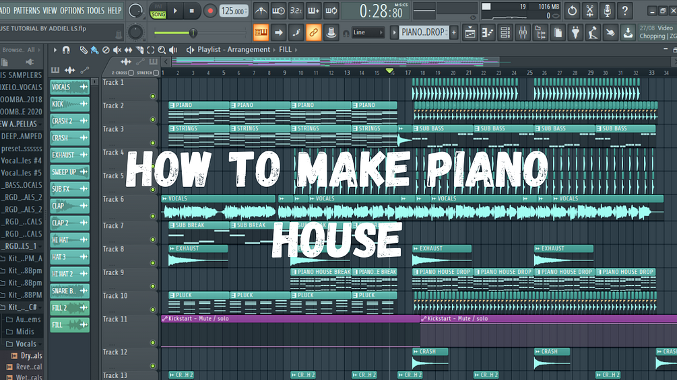Toggle overdub blend recording icon

coord(313,11)
